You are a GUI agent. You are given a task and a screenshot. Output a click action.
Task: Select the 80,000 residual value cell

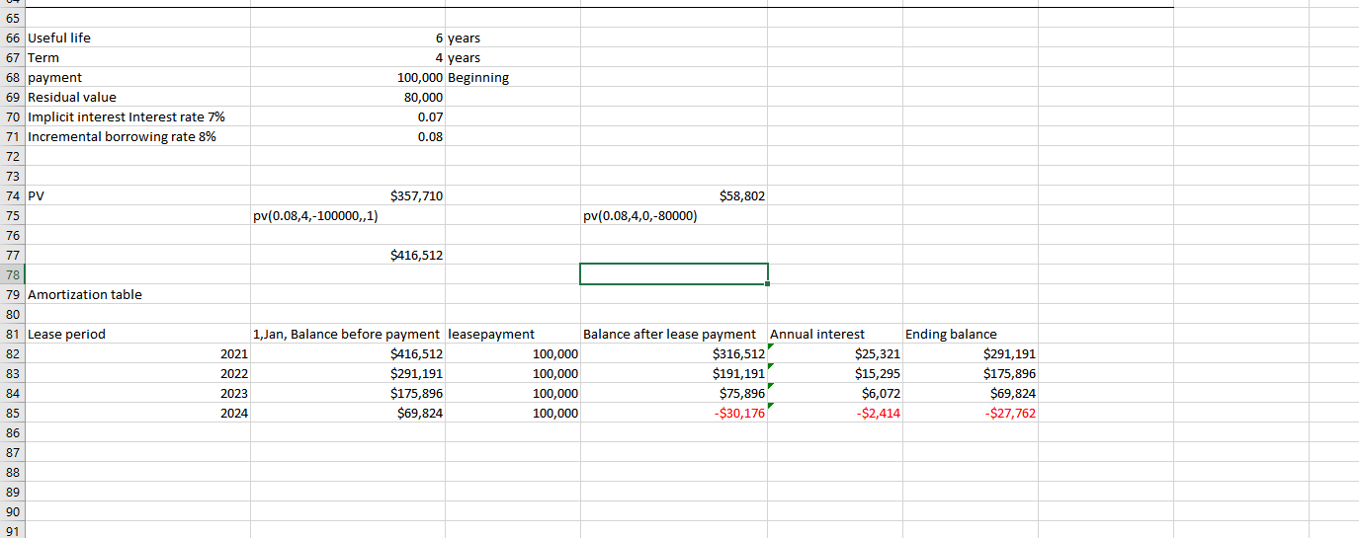tap(348, 97)
